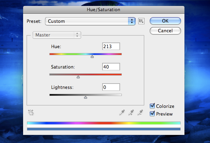Image resolution: width=210 pixels, height=143 pixels.
Task: Click the Lightness: label
Action: coord(62,87)
